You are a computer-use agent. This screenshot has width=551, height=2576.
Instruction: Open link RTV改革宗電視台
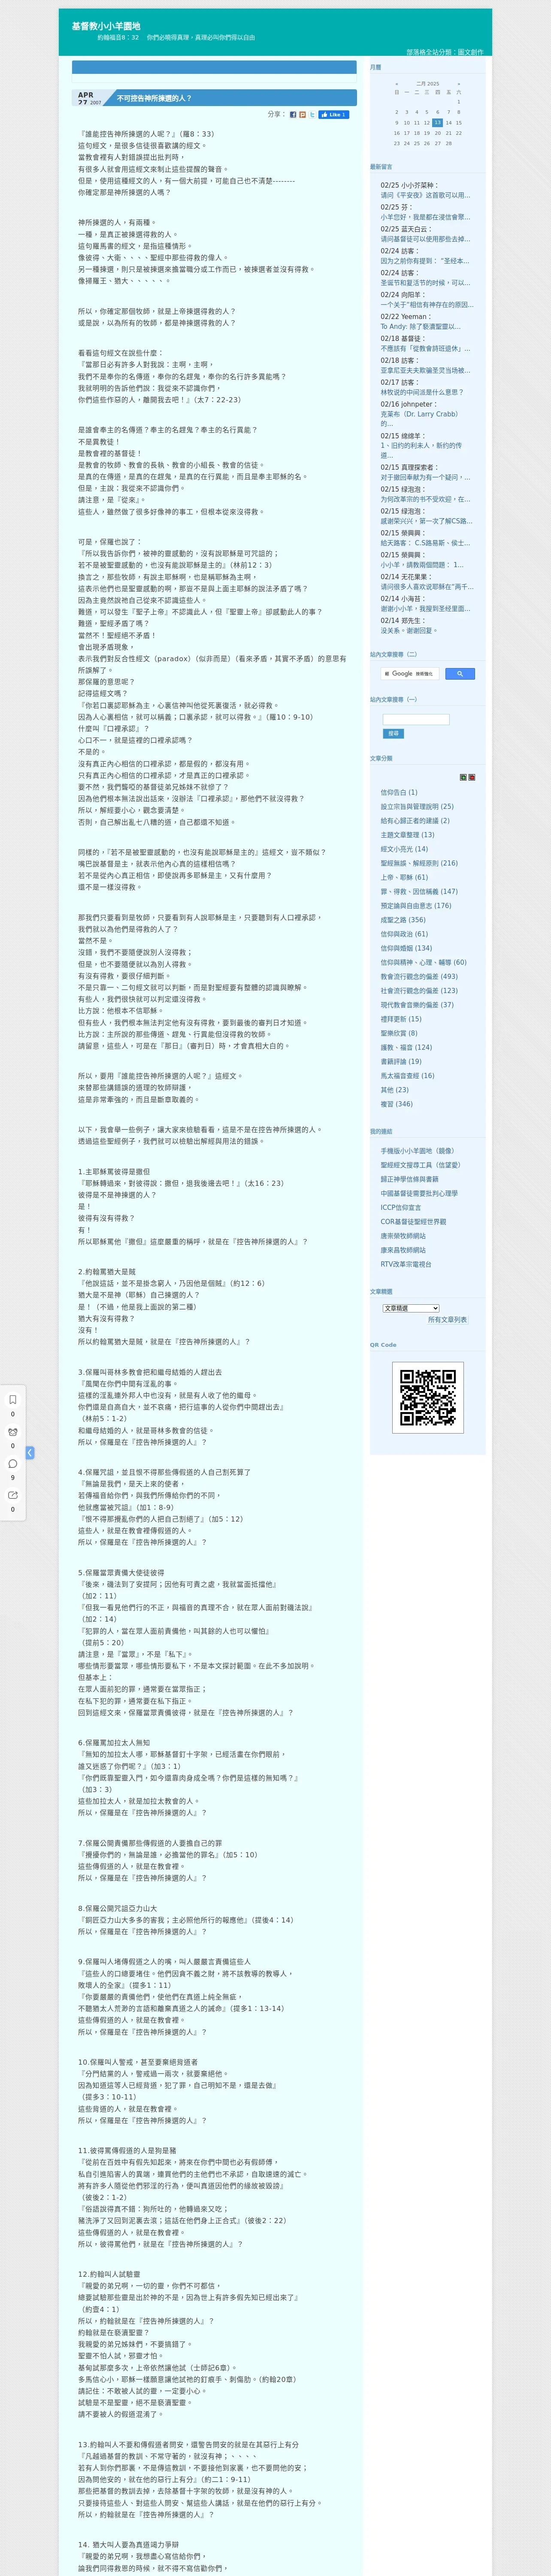click(406, 1264)
